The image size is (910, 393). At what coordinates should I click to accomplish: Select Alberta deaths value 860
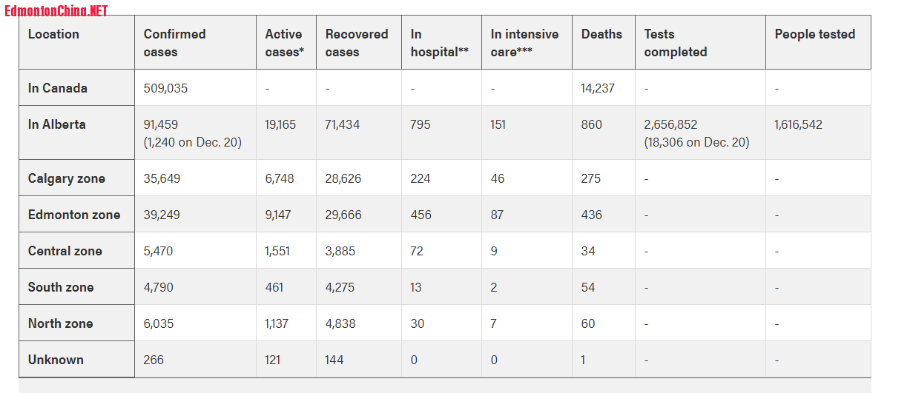coord(592,124)
